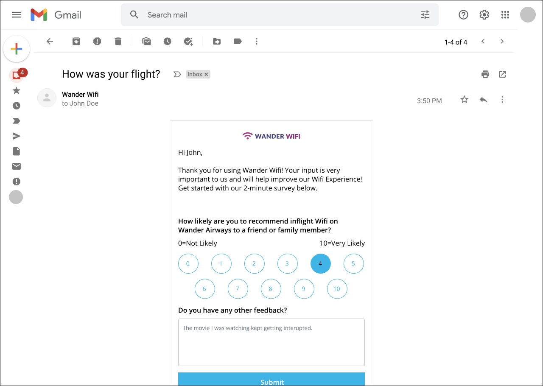The width and height of the screenshot is (543, 386).
Task: Open the Help question mark icon
Action: point(463,15)
